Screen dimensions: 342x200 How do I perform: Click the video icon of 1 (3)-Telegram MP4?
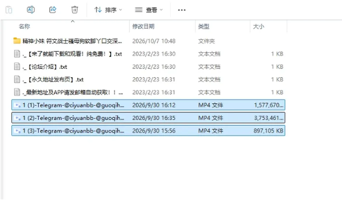tap(17, 131)
